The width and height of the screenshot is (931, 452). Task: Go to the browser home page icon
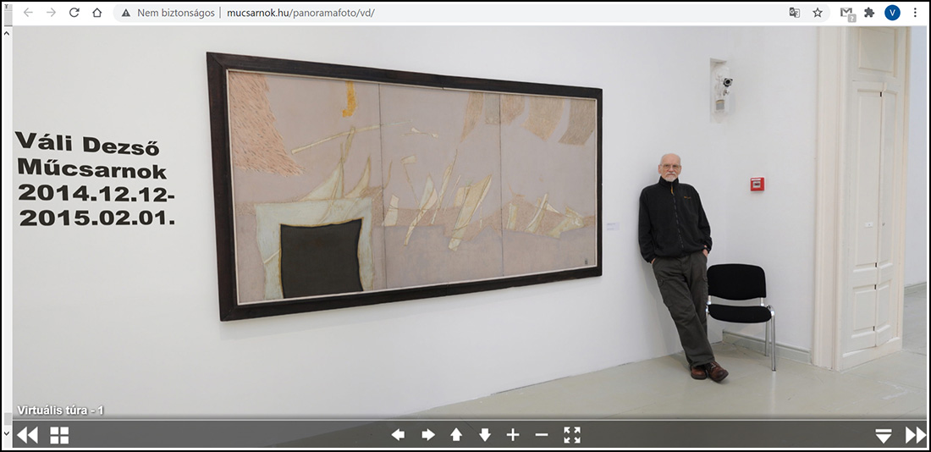96,13
